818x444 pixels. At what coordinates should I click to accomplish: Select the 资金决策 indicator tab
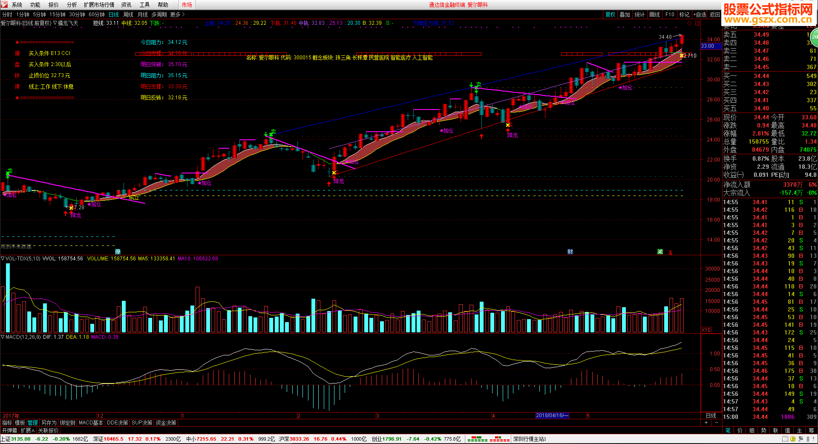[x=166, y=423]
